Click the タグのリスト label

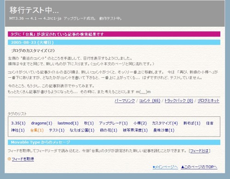click(x=17, y=114)
